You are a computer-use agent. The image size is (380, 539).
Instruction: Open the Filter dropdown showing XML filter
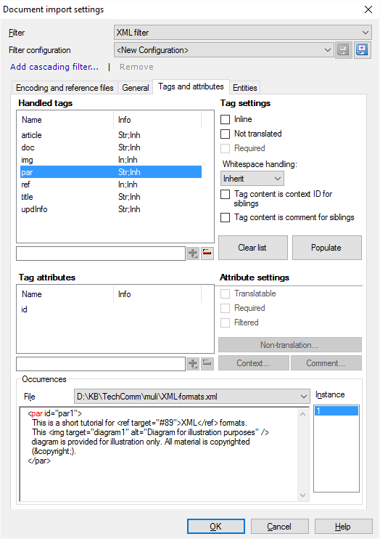(x=242, y=33)
